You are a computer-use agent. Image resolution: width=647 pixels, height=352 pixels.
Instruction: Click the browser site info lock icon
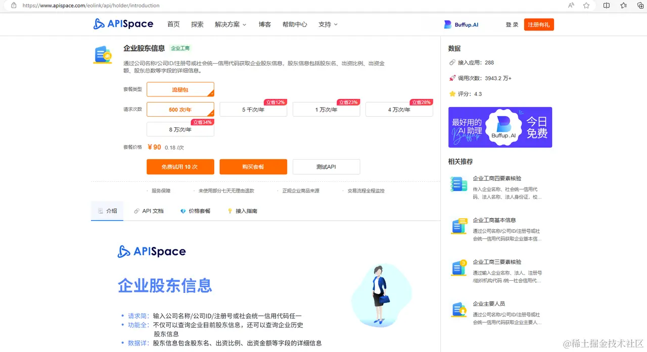pyautogui.click(x=13, y=6)
